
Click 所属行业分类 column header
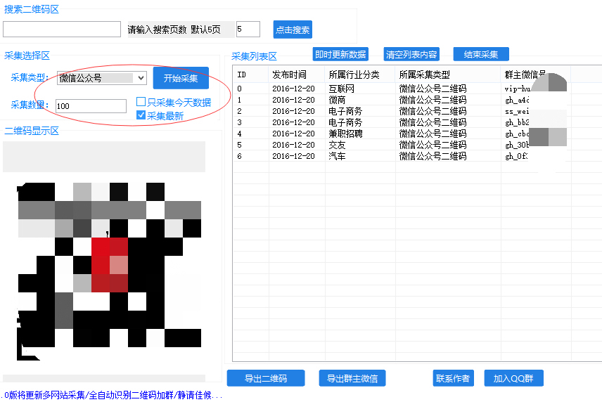coord(360,74)
